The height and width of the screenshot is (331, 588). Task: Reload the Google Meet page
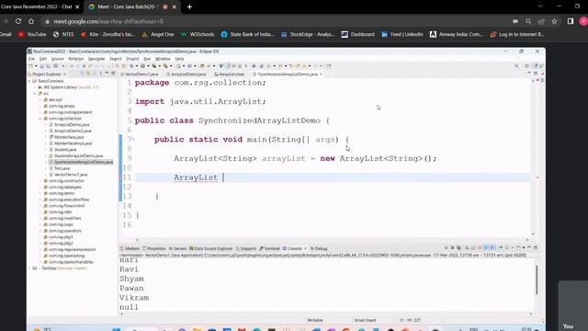point(18,21)
